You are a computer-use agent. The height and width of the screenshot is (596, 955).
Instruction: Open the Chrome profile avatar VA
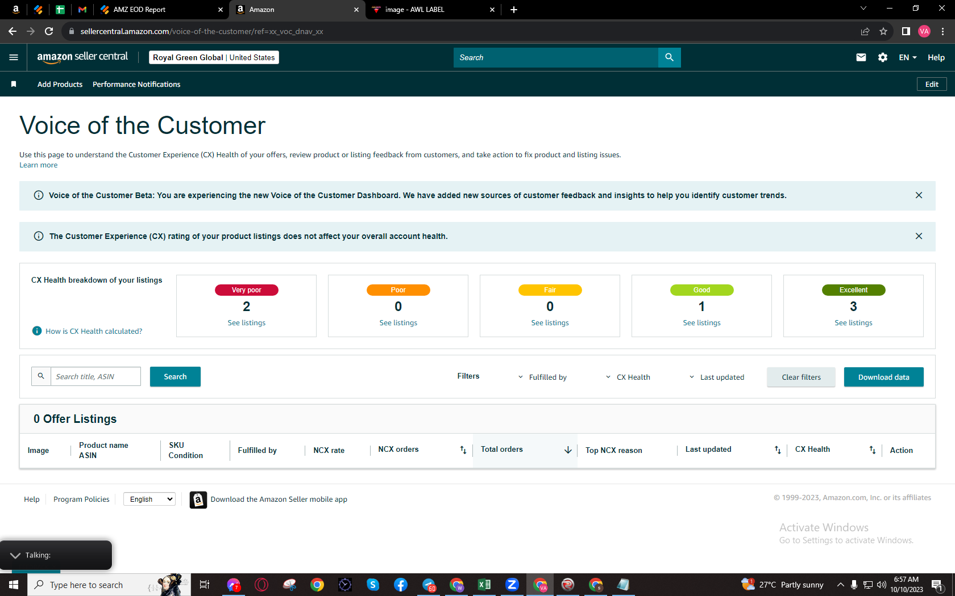[924, 31]
